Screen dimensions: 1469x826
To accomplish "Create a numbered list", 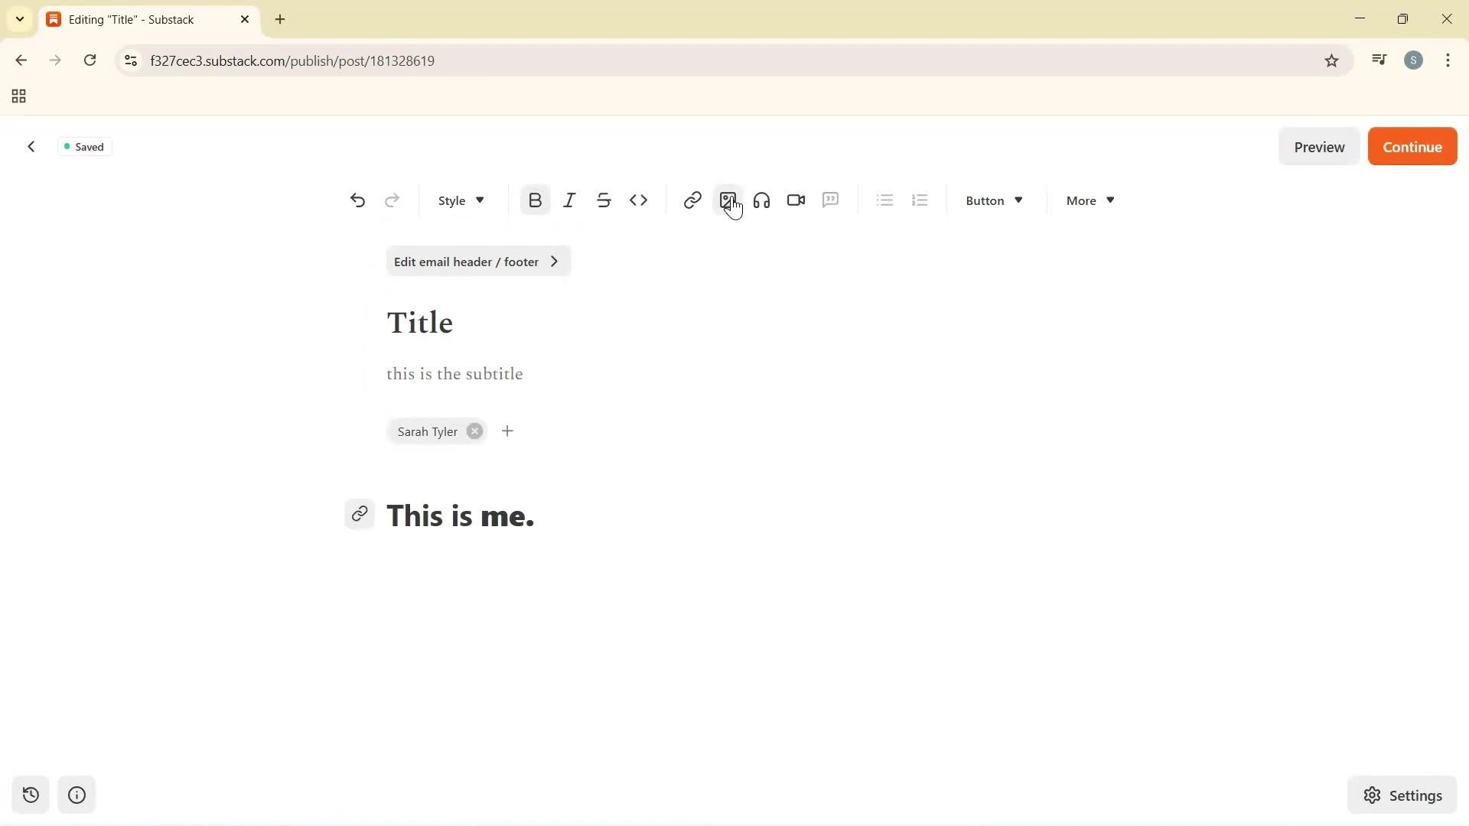I will (x=920, y=200).
